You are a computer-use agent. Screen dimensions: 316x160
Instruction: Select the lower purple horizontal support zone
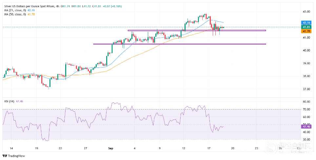click(180, 44)
